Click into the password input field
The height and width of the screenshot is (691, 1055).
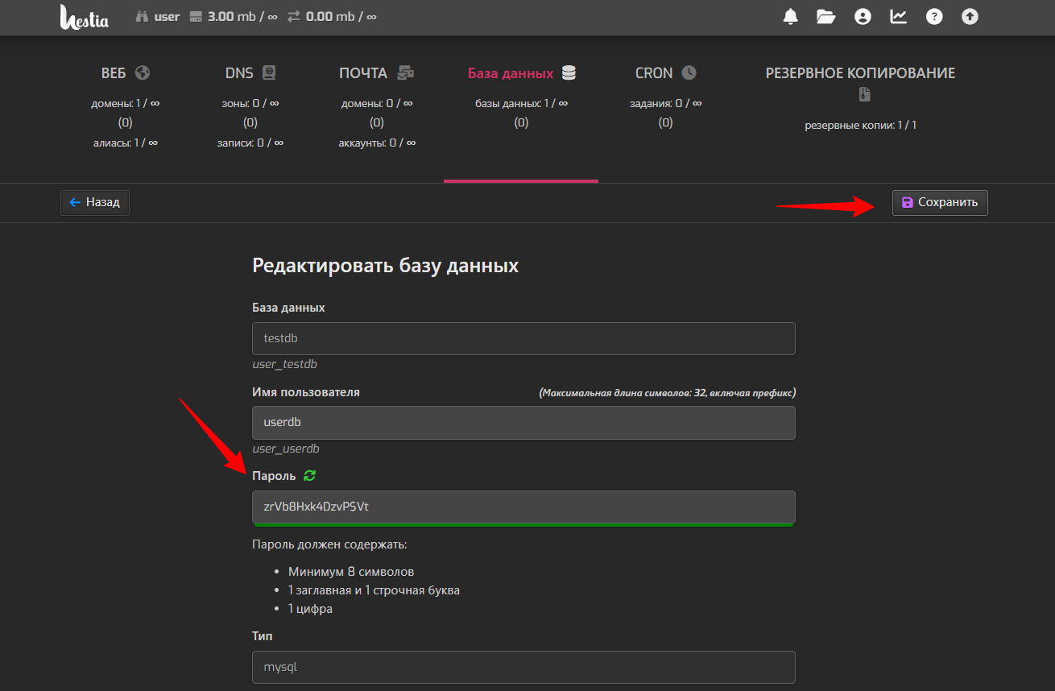(x=523, y=507)
